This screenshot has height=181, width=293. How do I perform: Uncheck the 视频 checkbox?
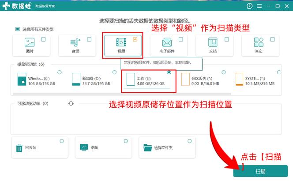pyautogui.click(x=135, y=39)
